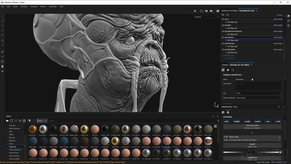Click the video camera icon in viewport toolbar
Screen dimensions: 291x164
point(211,11)
